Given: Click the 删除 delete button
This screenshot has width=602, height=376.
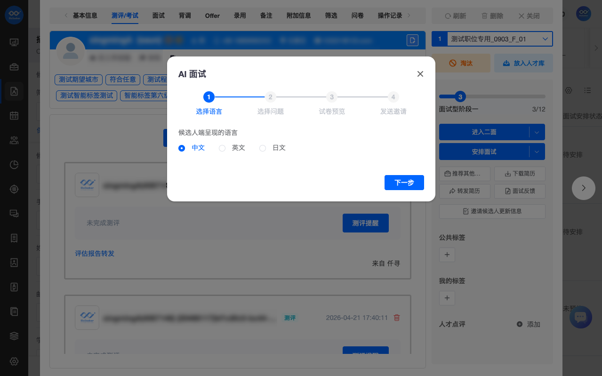Looking at the screenshot, I should 492,16.
